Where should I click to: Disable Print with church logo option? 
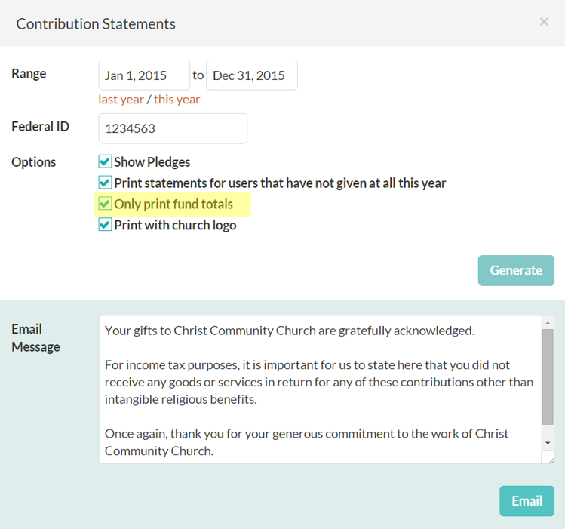pyautogui.click(x=105, y=225)
